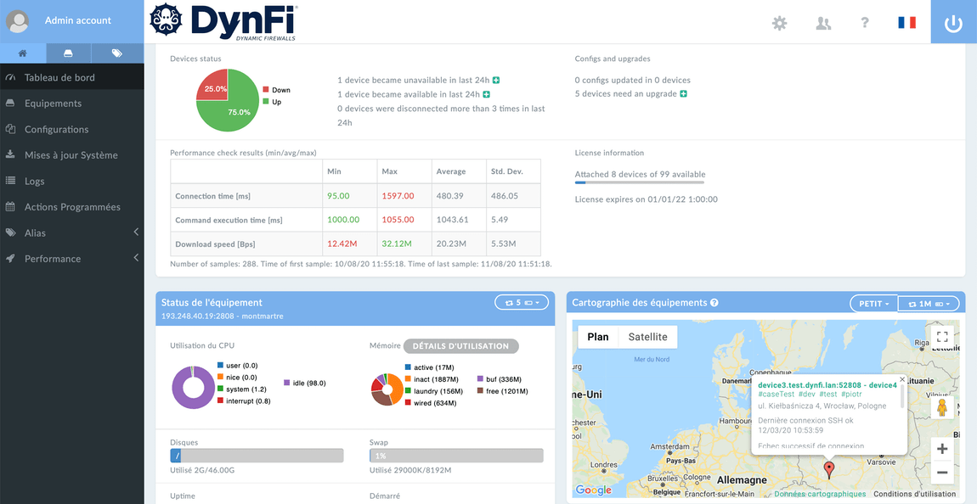Click the Street View pegman icon

[942, 408]
